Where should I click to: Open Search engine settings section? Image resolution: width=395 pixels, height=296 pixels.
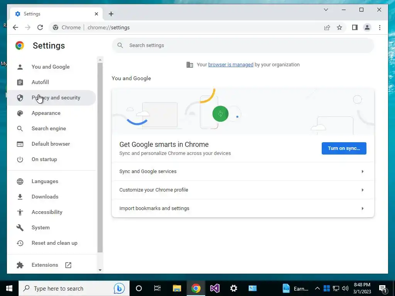tap(52, 129)
